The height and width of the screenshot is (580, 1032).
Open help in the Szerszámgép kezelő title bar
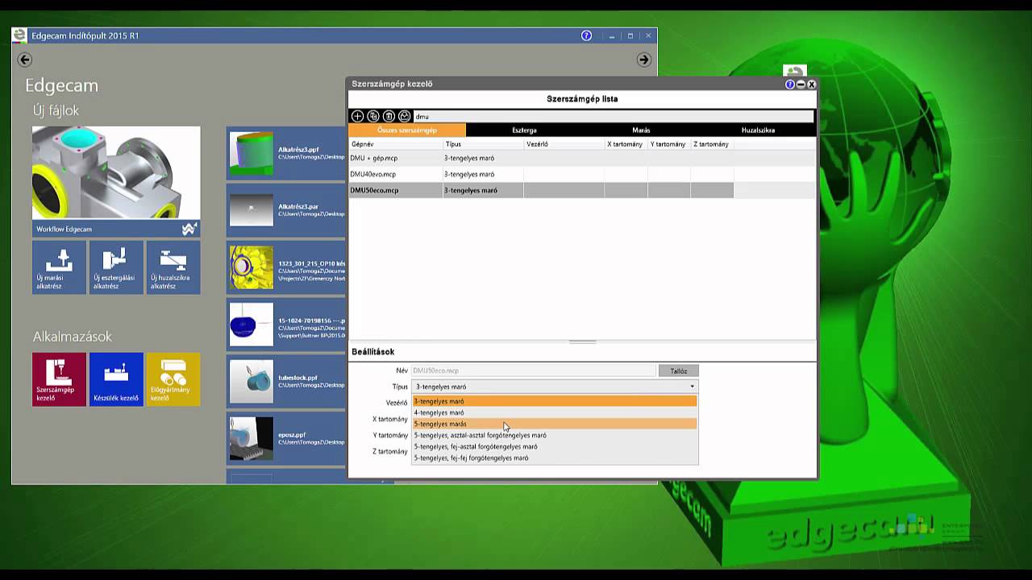790,84
